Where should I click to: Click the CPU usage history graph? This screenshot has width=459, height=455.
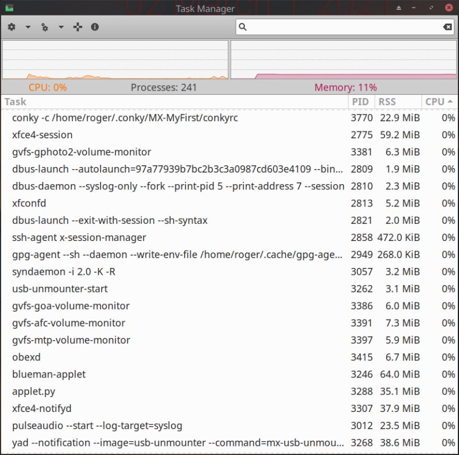[115, 60]
